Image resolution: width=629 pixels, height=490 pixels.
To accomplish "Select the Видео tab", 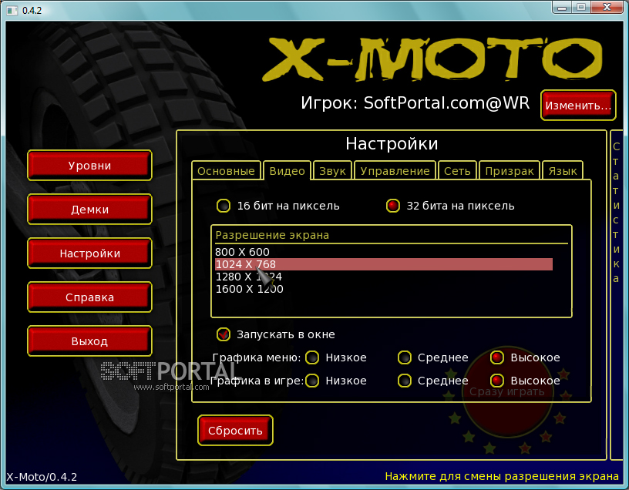I will (x=288, y=171).
